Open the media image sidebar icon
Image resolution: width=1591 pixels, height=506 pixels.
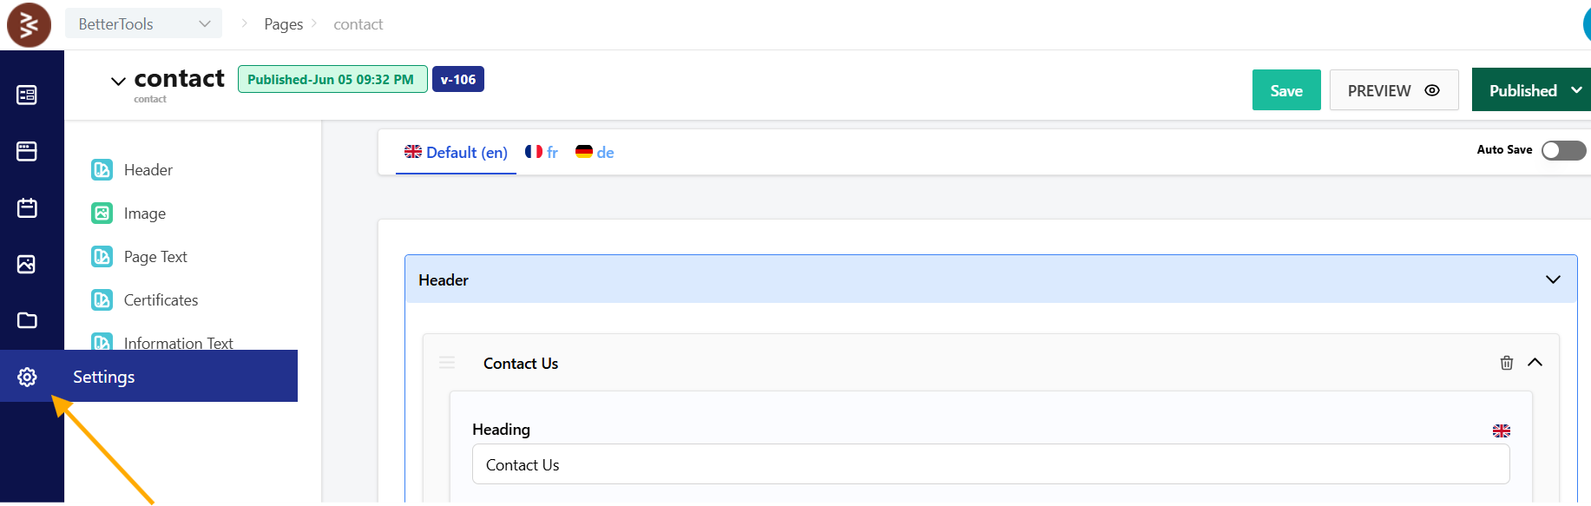(27, 264)
